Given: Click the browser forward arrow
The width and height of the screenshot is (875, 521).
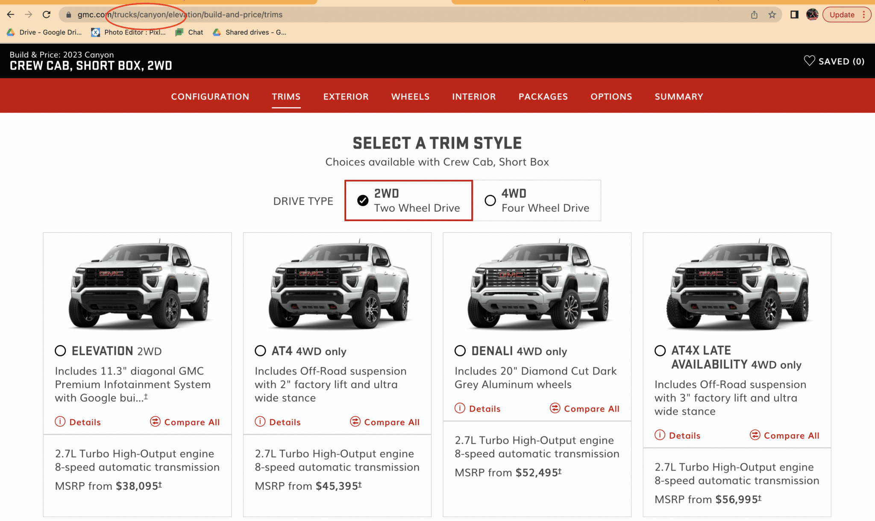Looking at the screenshot, I should pyautogui.click(x=29, y=15).
